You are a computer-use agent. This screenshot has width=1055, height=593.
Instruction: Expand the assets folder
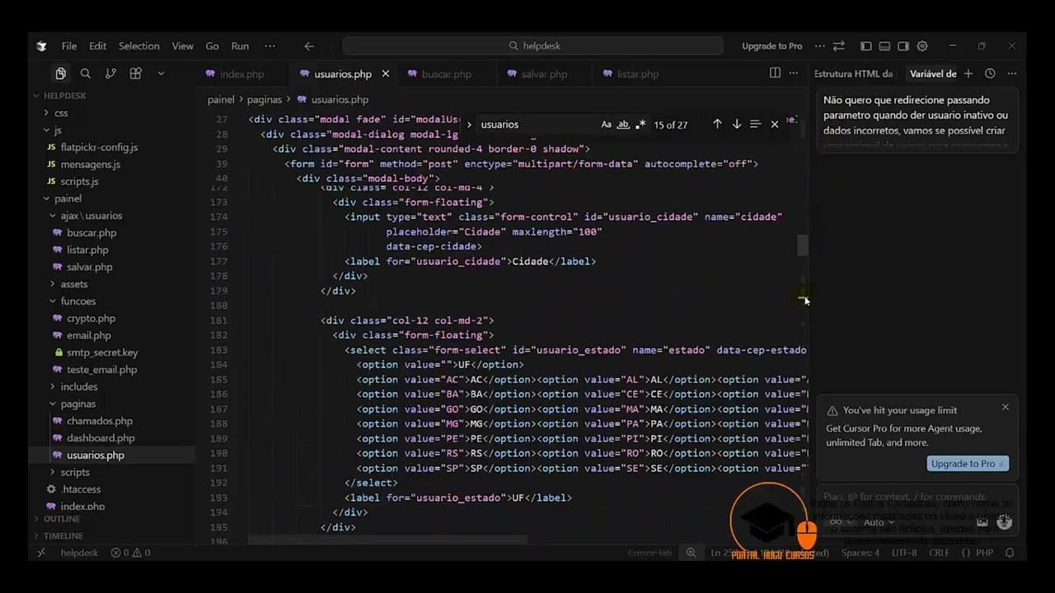coord(73,284)
